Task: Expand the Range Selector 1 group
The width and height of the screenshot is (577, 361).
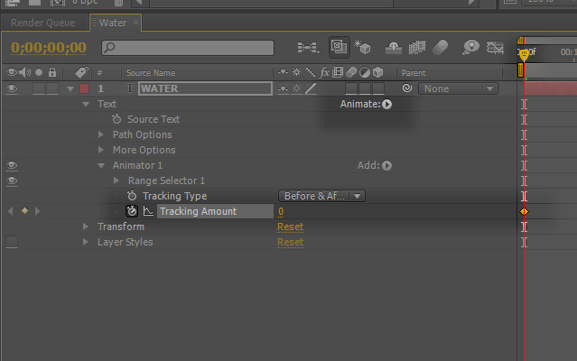Action: click(x=116, y=180)
